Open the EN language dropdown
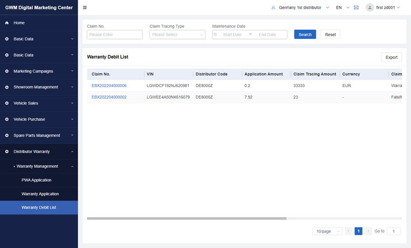 343,7
